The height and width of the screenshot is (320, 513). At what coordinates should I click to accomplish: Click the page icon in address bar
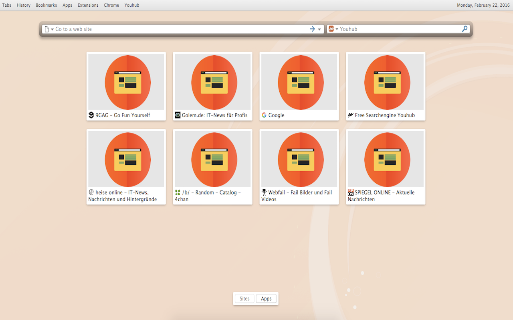tap(47, 29)
